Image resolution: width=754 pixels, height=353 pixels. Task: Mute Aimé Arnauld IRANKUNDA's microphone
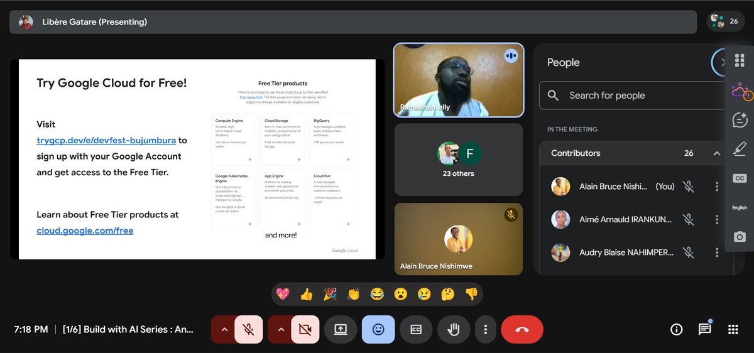tap(689, 219)
